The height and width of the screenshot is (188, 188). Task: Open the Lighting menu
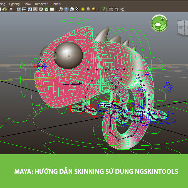tap(14, 4)
